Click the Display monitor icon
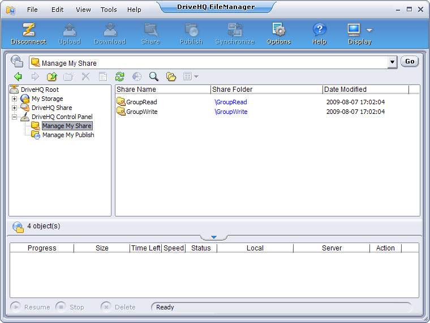 coord(354,29)
